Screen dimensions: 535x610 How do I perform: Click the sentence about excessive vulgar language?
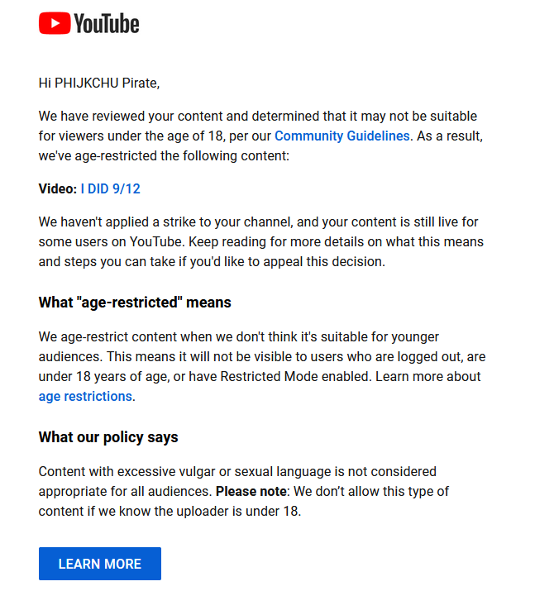tap(237, 481)
